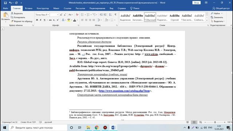This screenshot has height=131, width=233.
Task: Apply multilevel list
Action: (x=94, y=15)
